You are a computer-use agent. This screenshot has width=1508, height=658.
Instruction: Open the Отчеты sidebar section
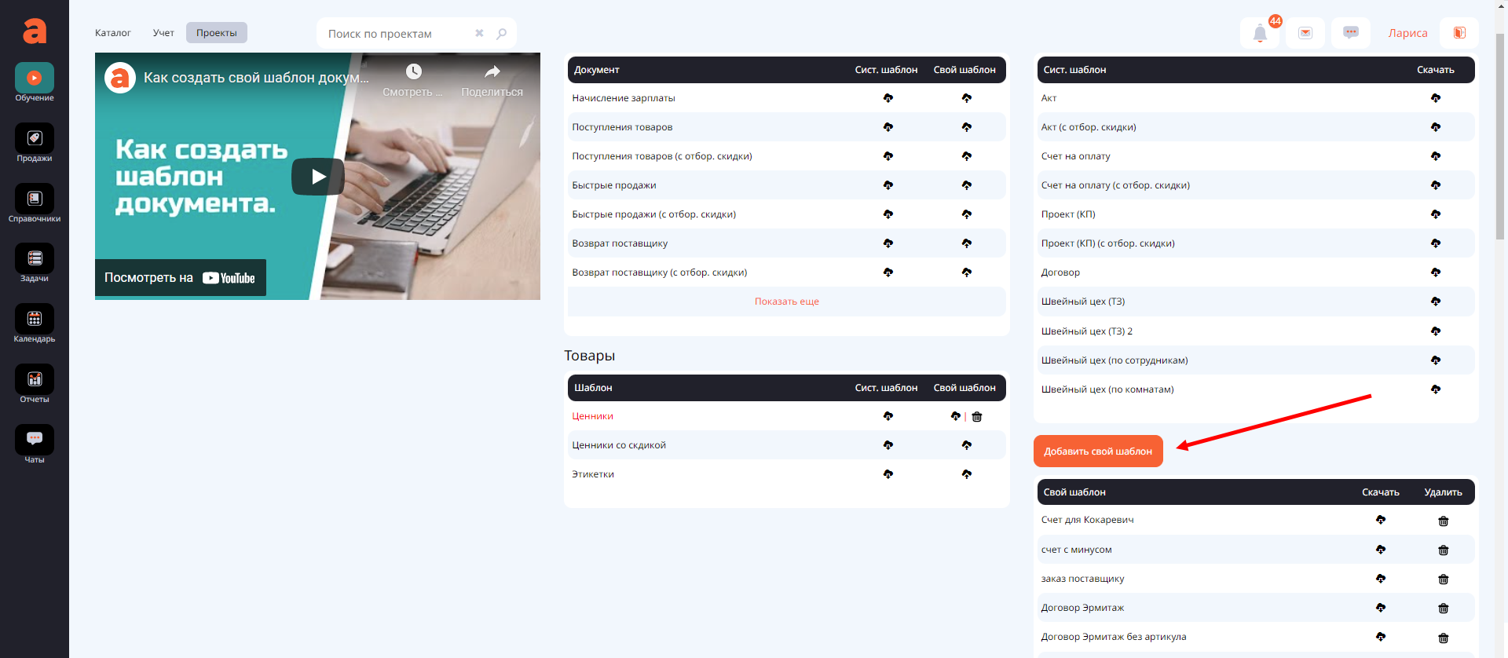[x=35, y=383]
